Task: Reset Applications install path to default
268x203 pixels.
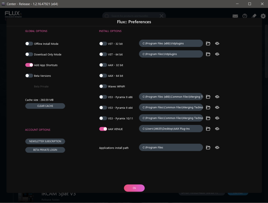Action: 217,147
